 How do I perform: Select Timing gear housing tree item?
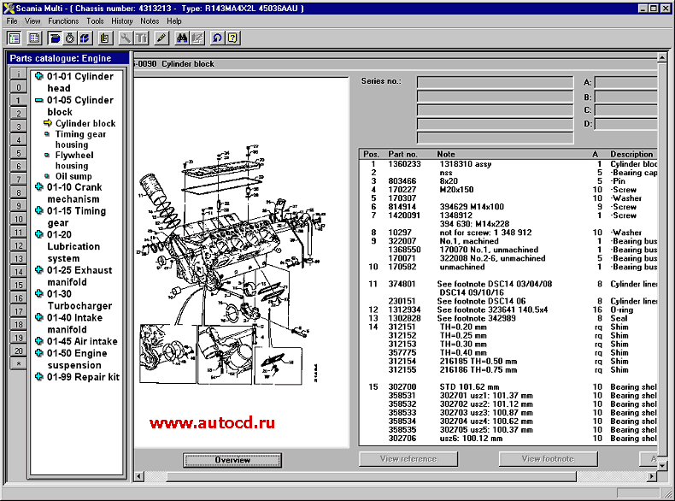pos(80,139)
